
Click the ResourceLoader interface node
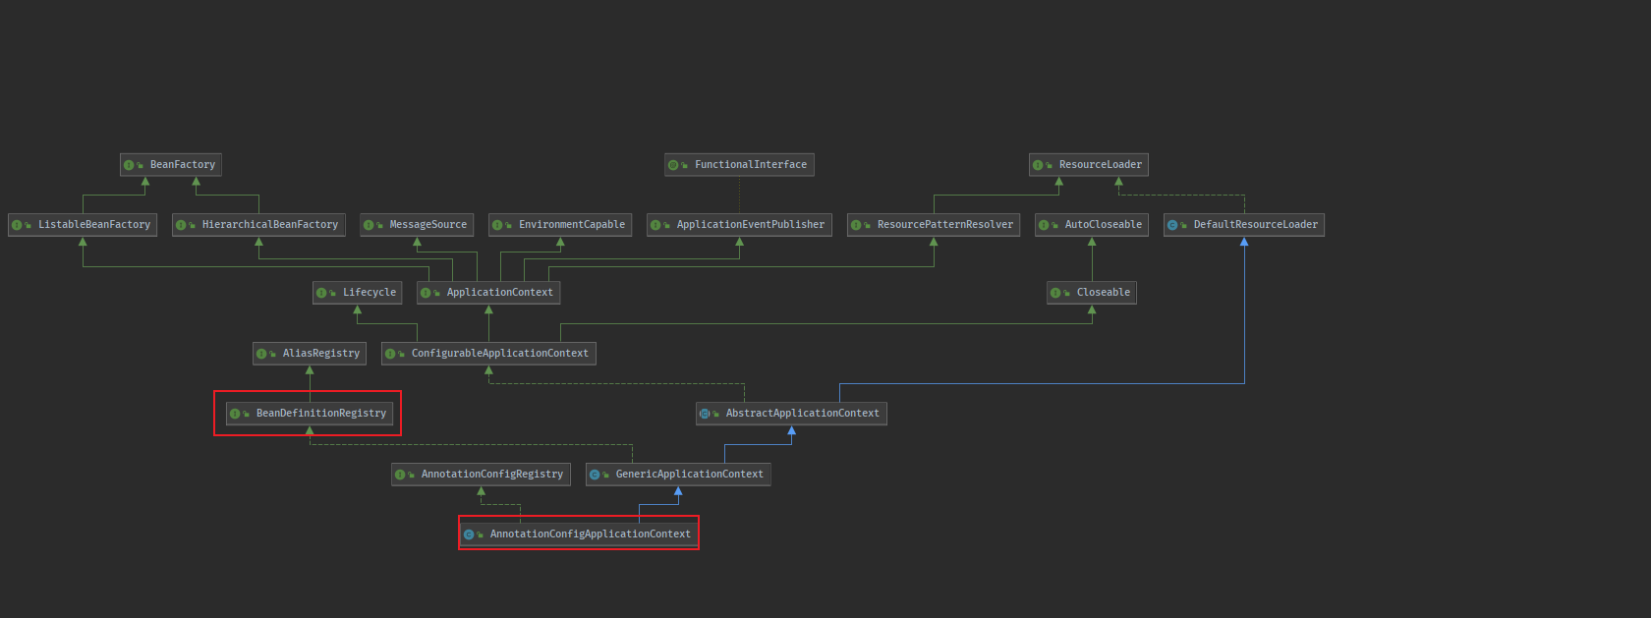pyautogui.click(x=1089, y=165)
